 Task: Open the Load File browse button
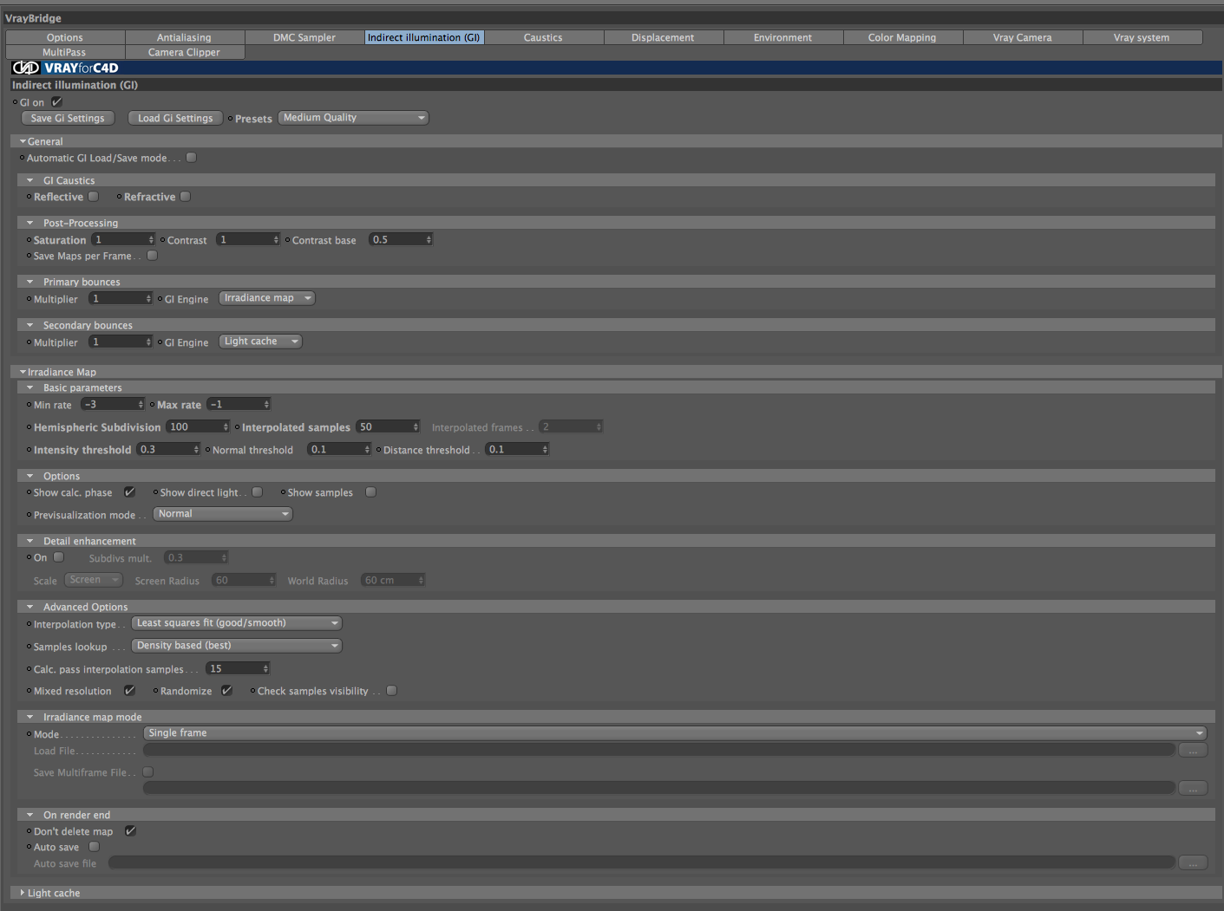pyautogui.click(x=1193, y=751)
